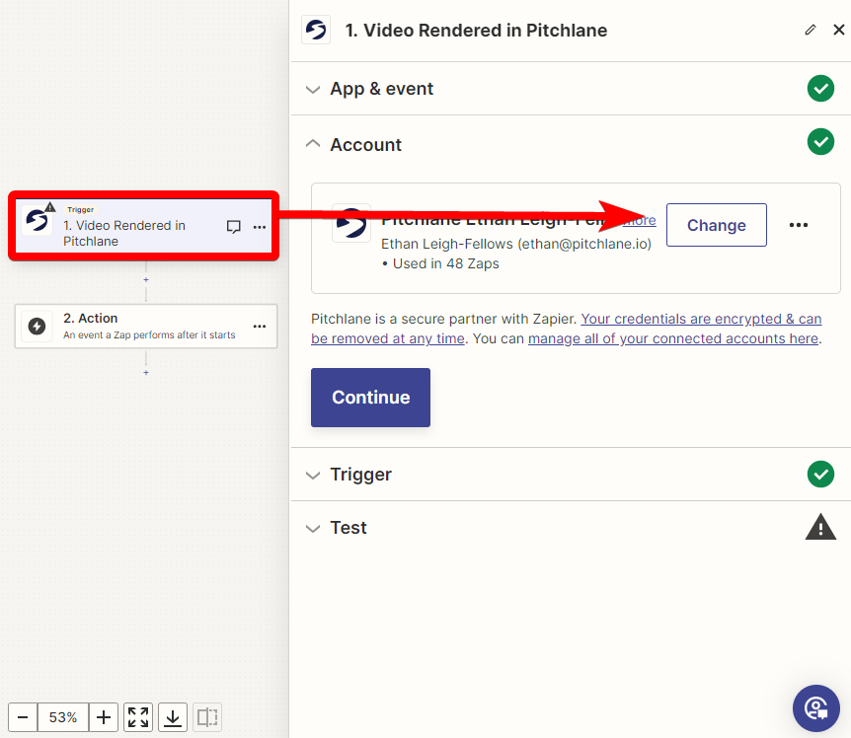The image size is (851, 738).
Task: Add step after the Action step
Action: [145, 373]
